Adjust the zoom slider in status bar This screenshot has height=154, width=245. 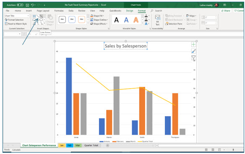[233, 150]
